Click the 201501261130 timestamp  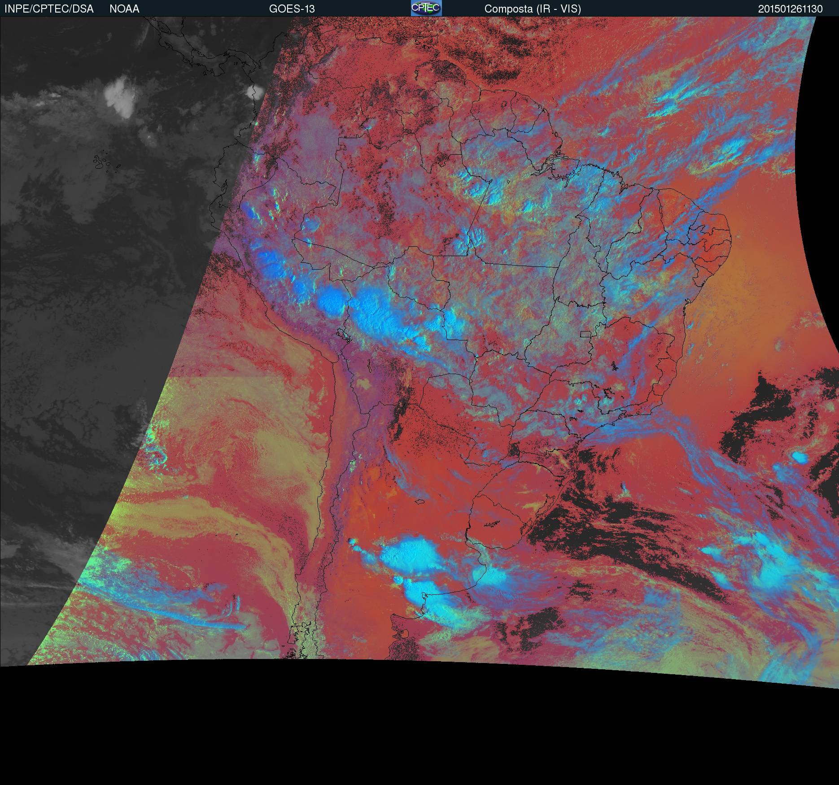coord(791,9)
